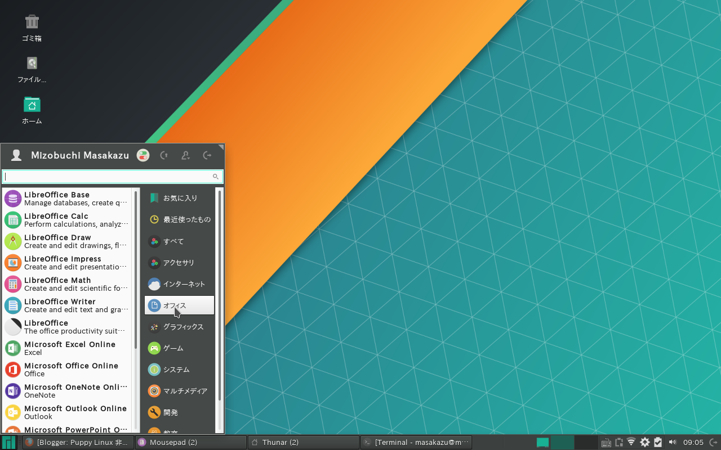Click the menu search field

[113, 177]
